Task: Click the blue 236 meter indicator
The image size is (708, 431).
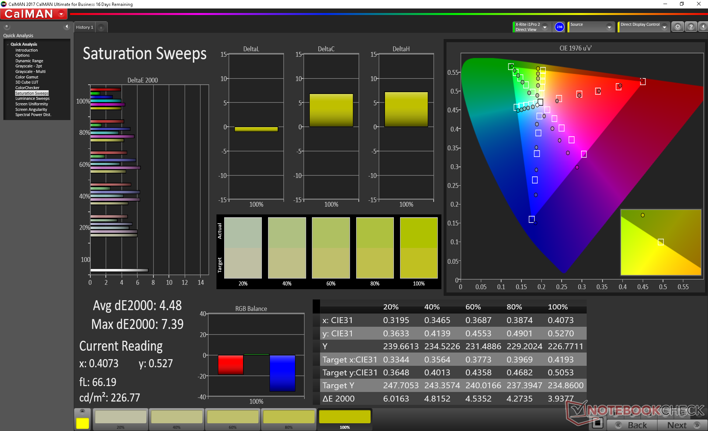Action: (559, 27)
